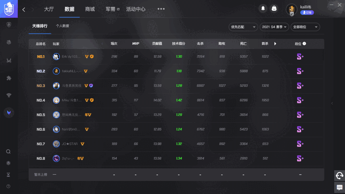This screenshot has height=194, width=345.
Task: Open the 优先匹配 match mode dropdown
Action: tap(243, 27)
